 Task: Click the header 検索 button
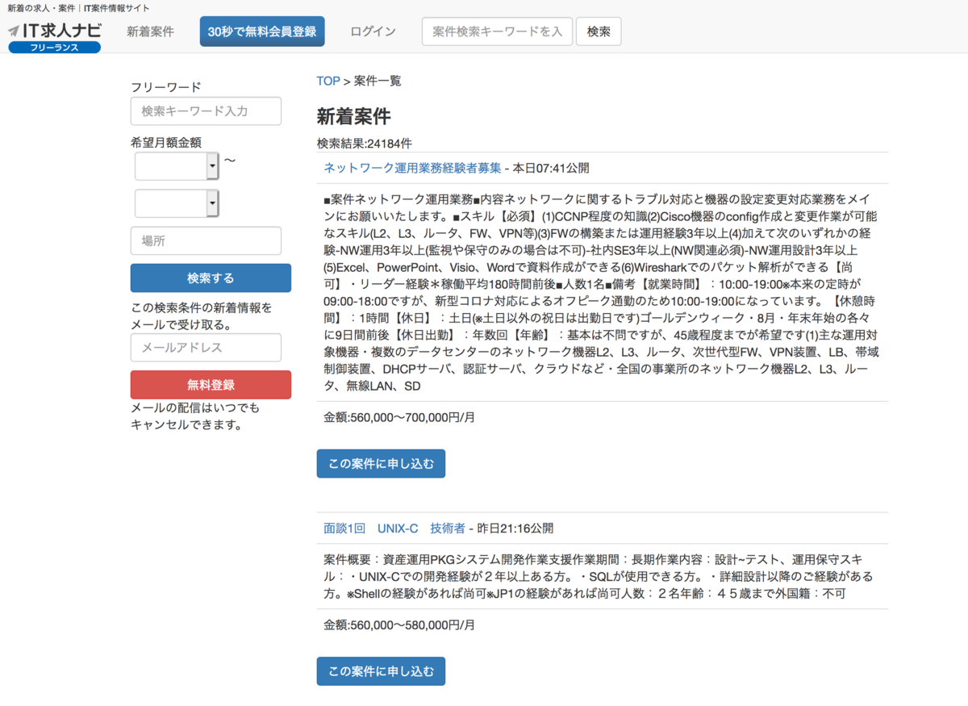tap(599, 31)
